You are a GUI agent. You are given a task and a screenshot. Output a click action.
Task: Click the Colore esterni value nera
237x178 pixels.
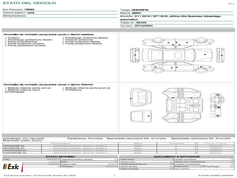point(31,12)
